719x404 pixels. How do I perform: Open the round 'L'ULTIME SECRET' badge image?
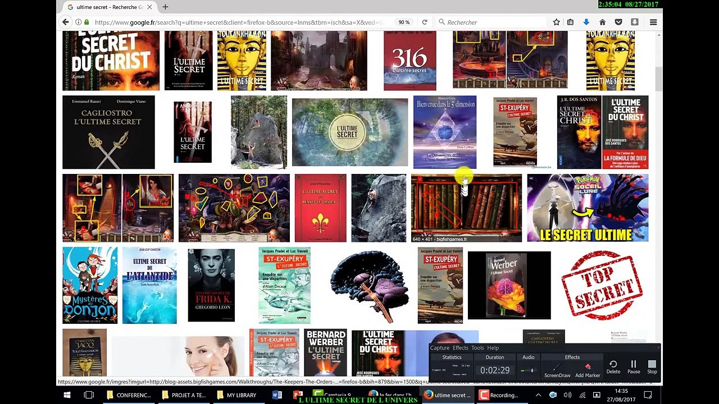pos(350,132)
